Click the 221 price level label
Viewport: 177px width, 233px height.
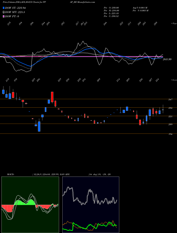[170, 116]
